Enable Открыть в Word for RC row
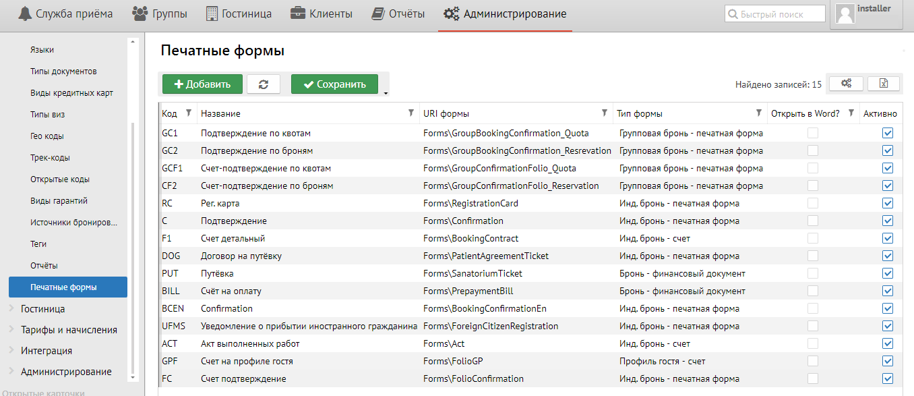The width and height of the screenshot is (914, 396). [813, 203]
